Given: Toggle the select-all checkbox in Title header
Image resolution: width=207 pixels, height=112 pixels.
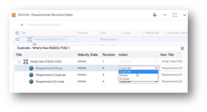Looking at the screenshot, I should pos(17,33).
